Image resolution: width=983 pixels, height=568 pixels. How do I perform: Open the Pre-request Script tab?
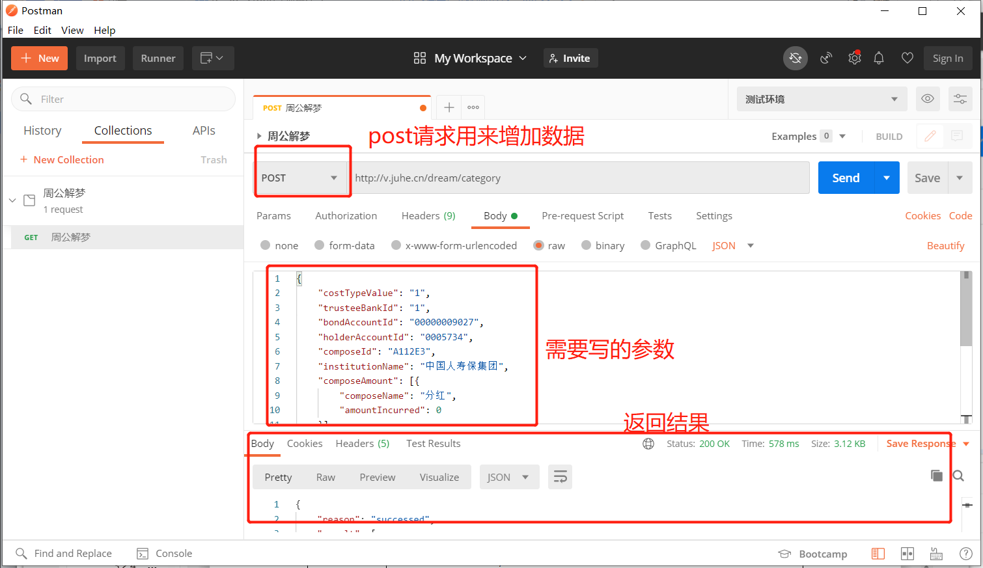pos(583,216)
